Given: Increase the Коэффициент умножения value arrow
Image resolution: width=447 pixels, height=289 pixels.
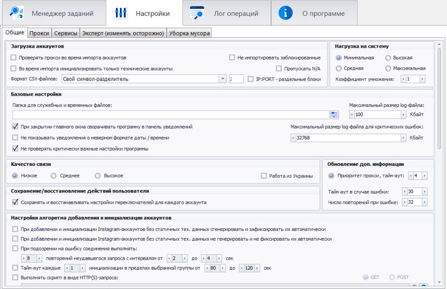Looking at the screenshot, I should tap(422, 79).
